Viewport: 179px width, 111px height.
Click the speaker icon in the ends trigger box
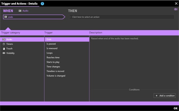coord(6,17)
